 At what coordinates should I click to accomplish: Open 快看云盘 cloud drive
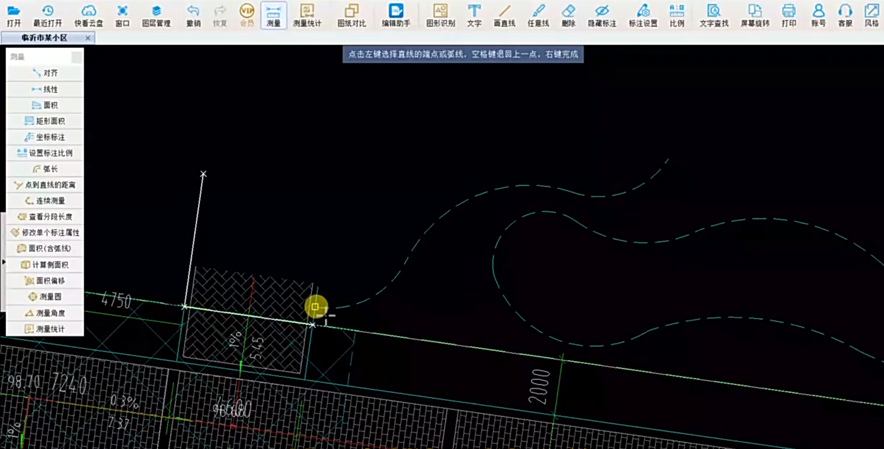coord(88,15)
